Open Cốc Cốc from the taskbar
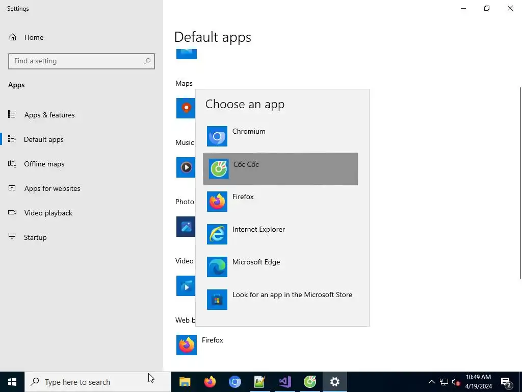Image resolution: width=522 pixels, height=392 pixels. coord(310,382)
